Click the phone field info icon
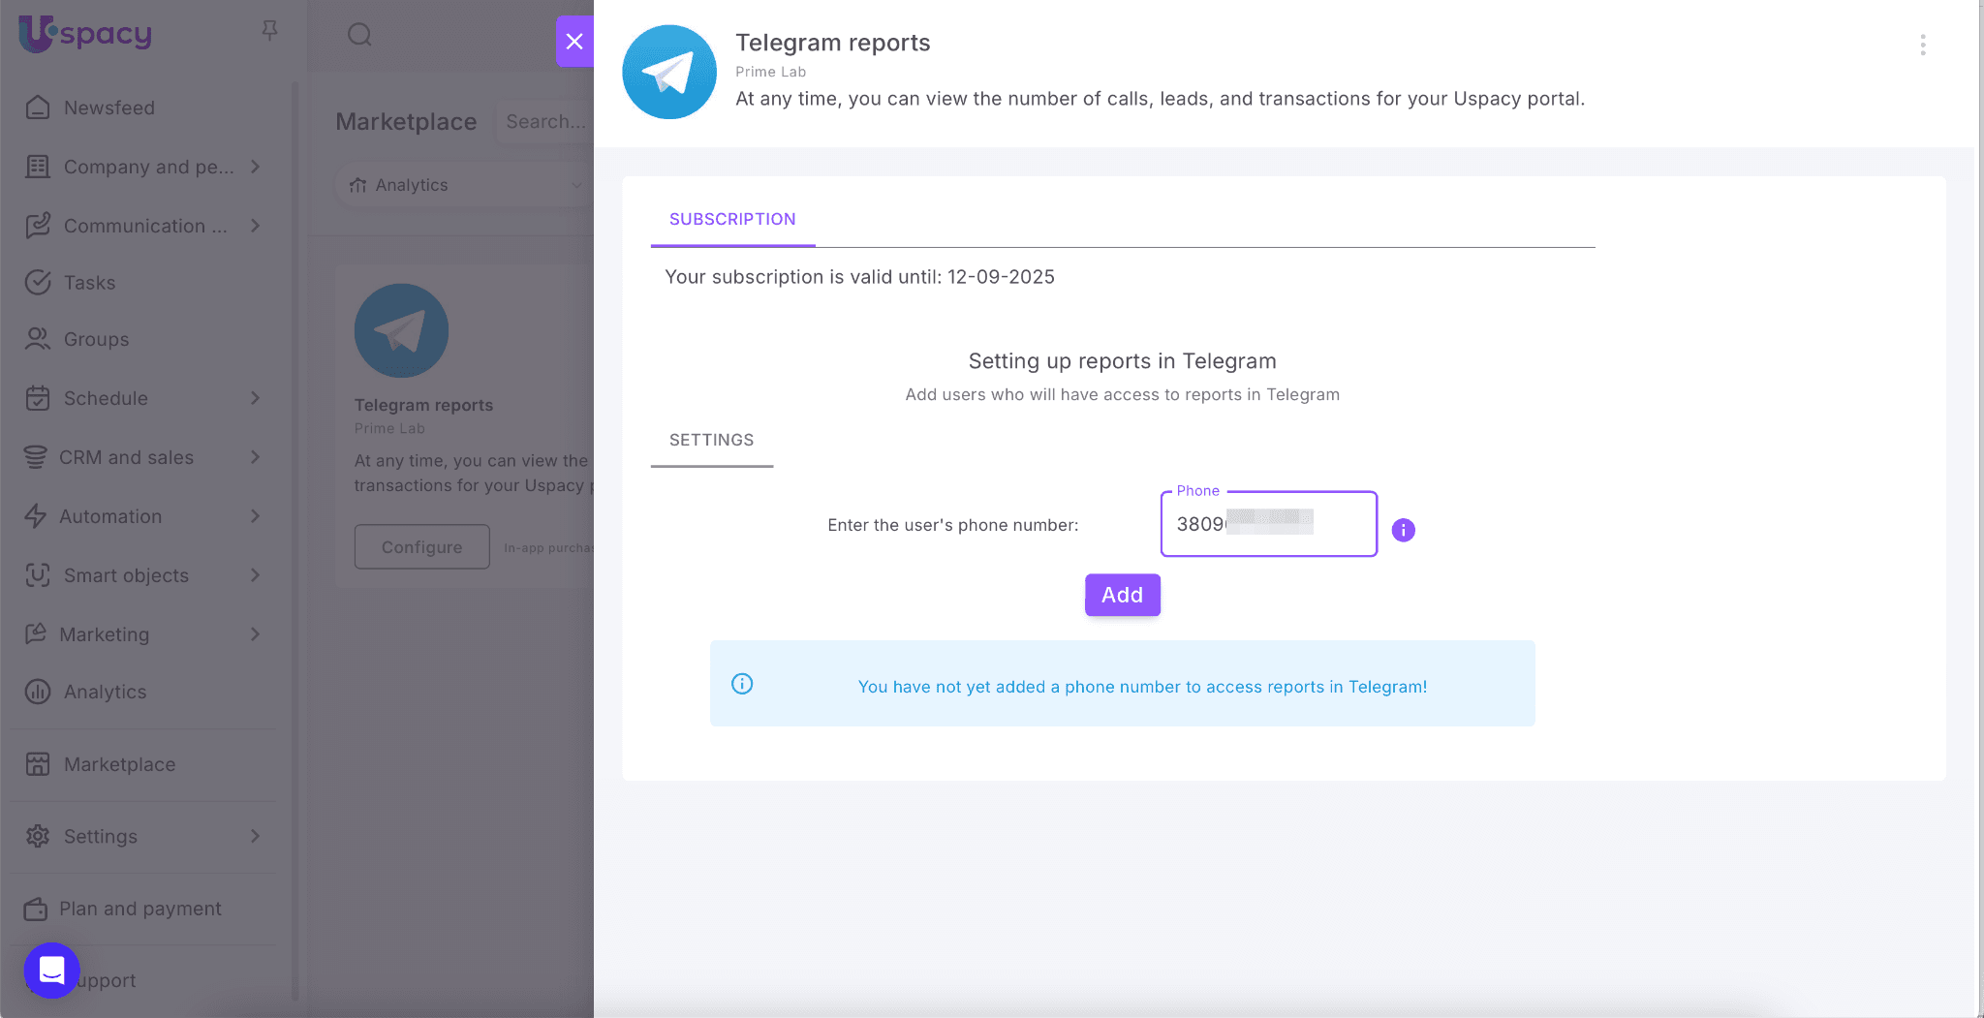Viewport: 1984px width, 1018px height. click(x=1403, y=530)
